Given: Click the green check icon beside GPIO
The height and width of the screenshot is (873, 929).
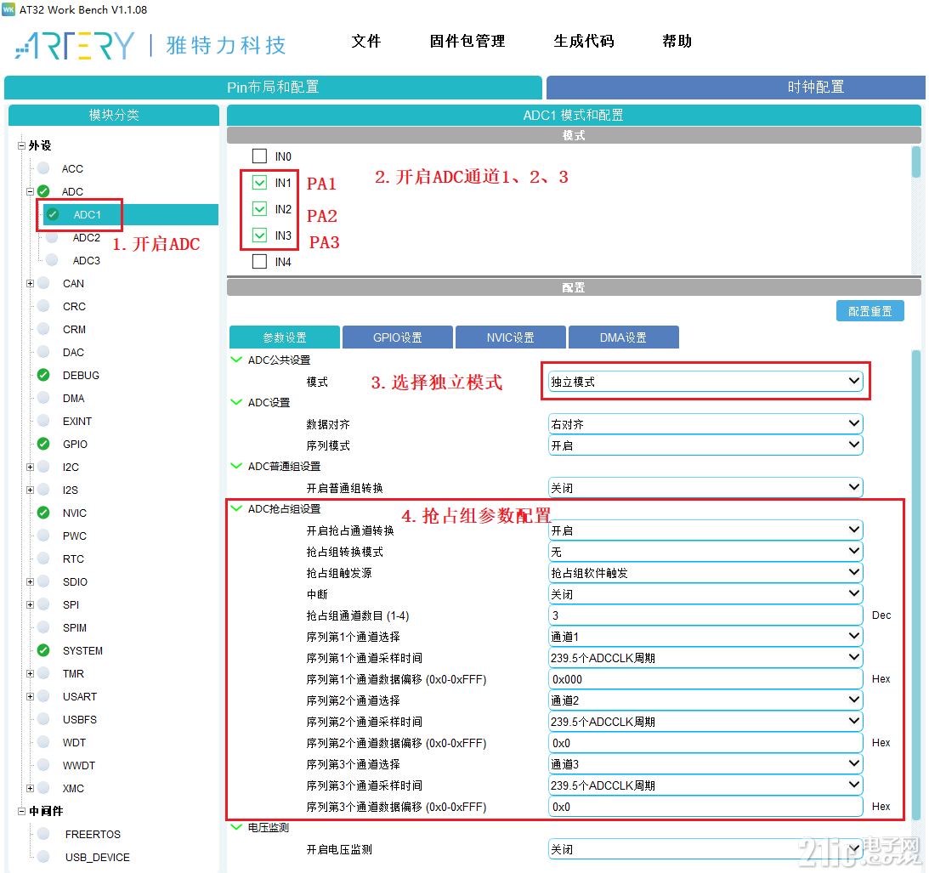Looking at the screenshot, I should coord(43,444).
